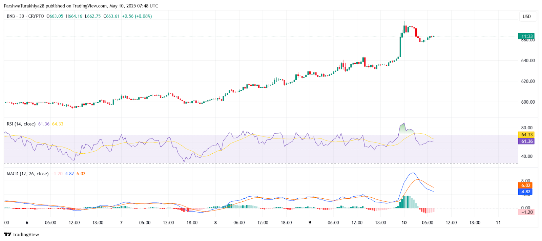Click the green 11:33 countdown price label
The height and width of the screenshot is (241, 542).
pos(526,36)
